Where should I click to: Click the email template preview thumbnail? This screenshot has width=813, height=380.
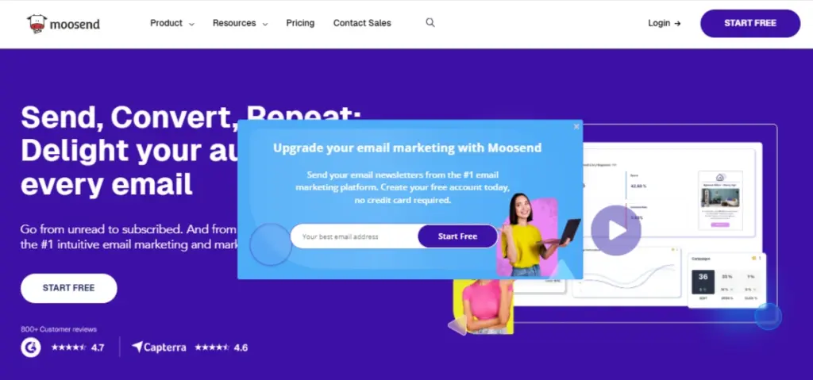720,200
